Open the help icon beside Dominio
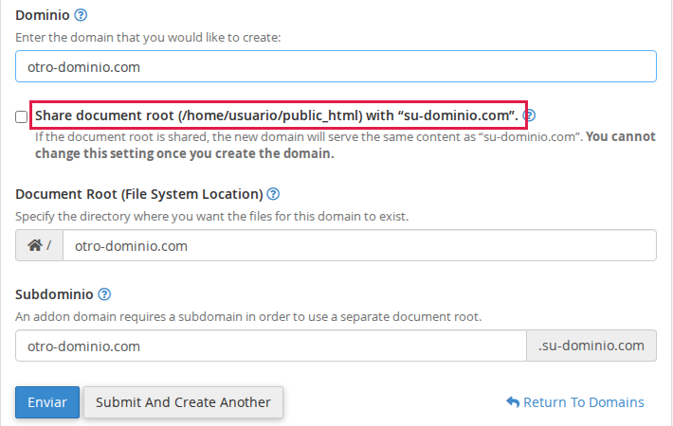 [x=81, y=15]
